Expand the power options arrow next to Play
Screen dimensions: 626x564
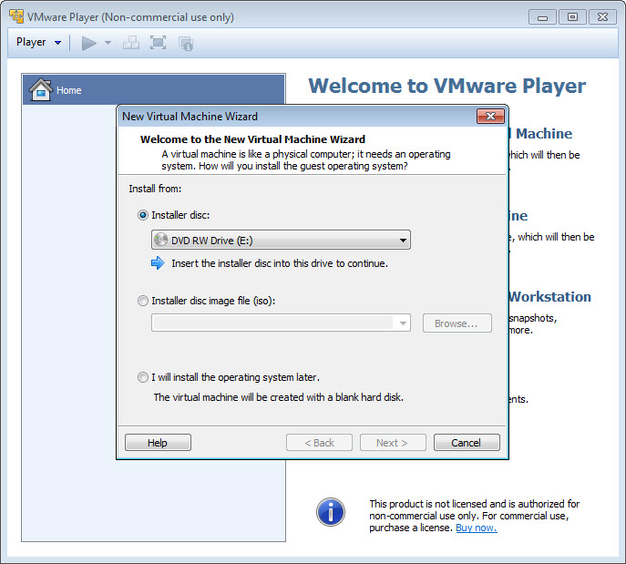[108, 43]
